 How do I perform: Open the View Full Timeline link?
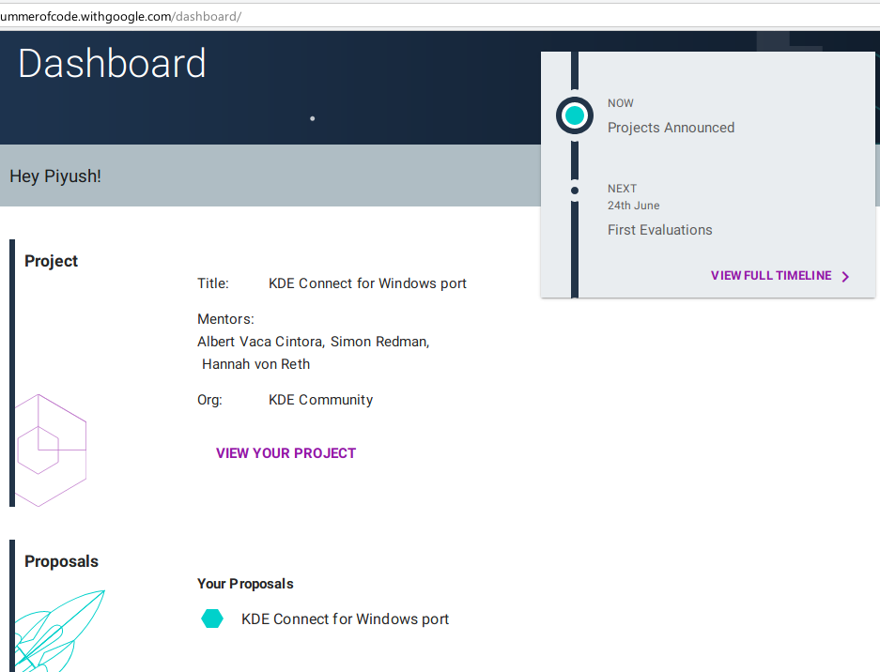point(771,275)
